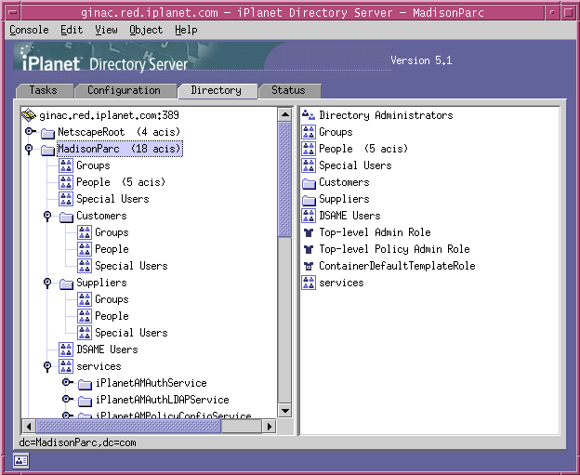Viewport: 580px width, 475px height.
Task: Collapse the Customers tree node
Action: [x=47, y=216]
